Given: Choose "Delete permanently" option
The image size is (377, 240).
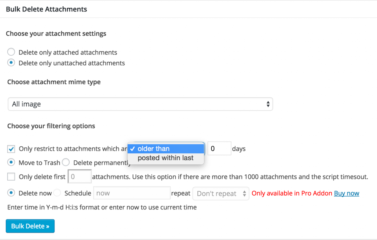Looking at the screenshot, I should coord(66,162).
